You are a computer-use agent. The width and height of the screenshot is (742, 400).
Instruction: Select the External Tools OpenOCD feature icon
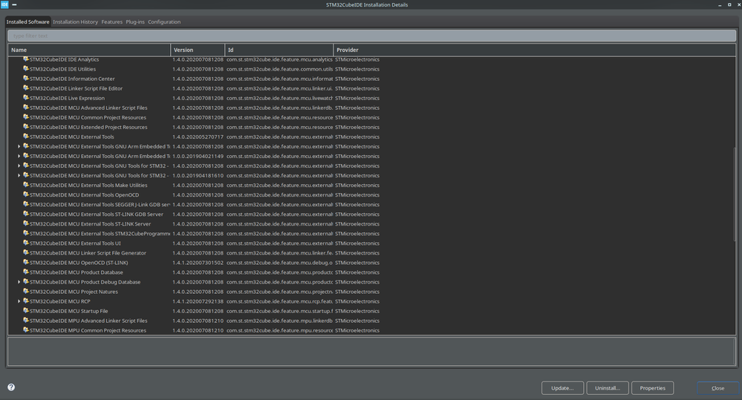tap(26, 194)
